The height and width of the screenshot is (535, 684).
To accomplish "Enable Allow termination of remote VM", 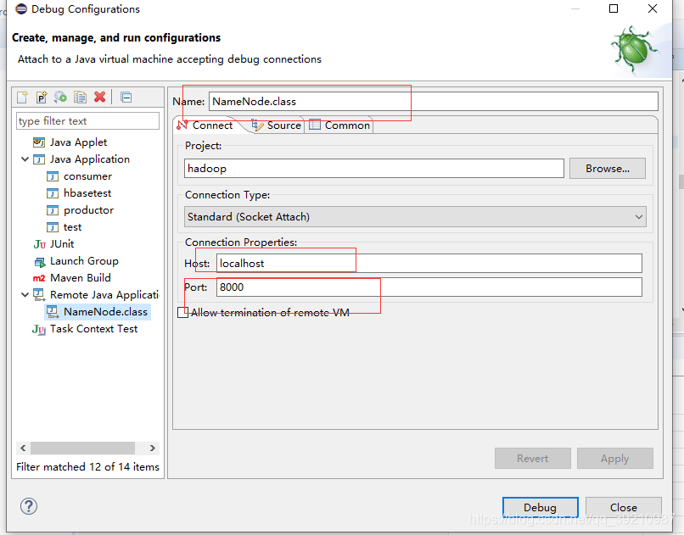I will 183,313.
